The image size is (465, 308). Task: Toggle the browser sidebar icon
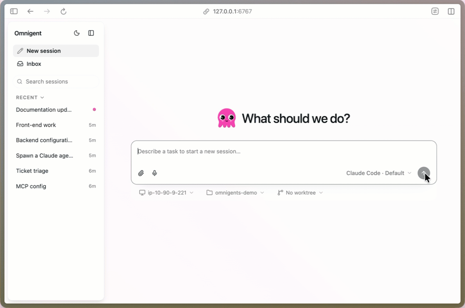pyautogui.click(x=14, y=11)
